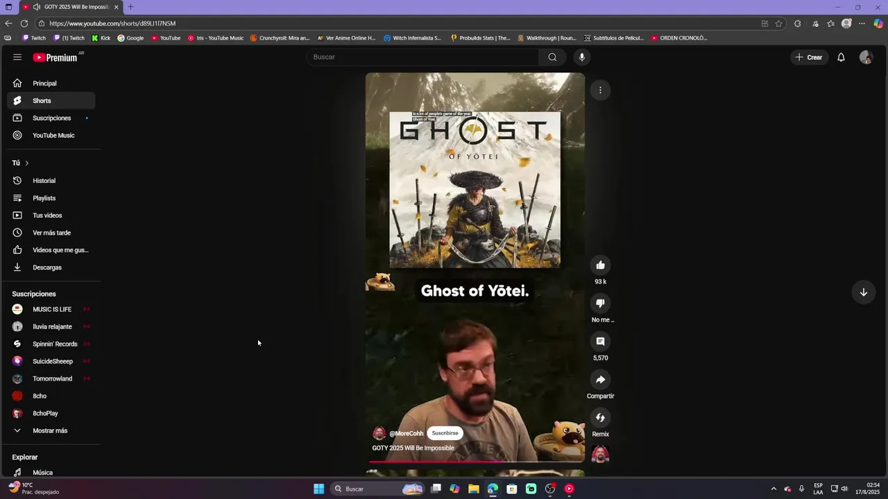
Task: Click the Short video player area
Action: 475,268
